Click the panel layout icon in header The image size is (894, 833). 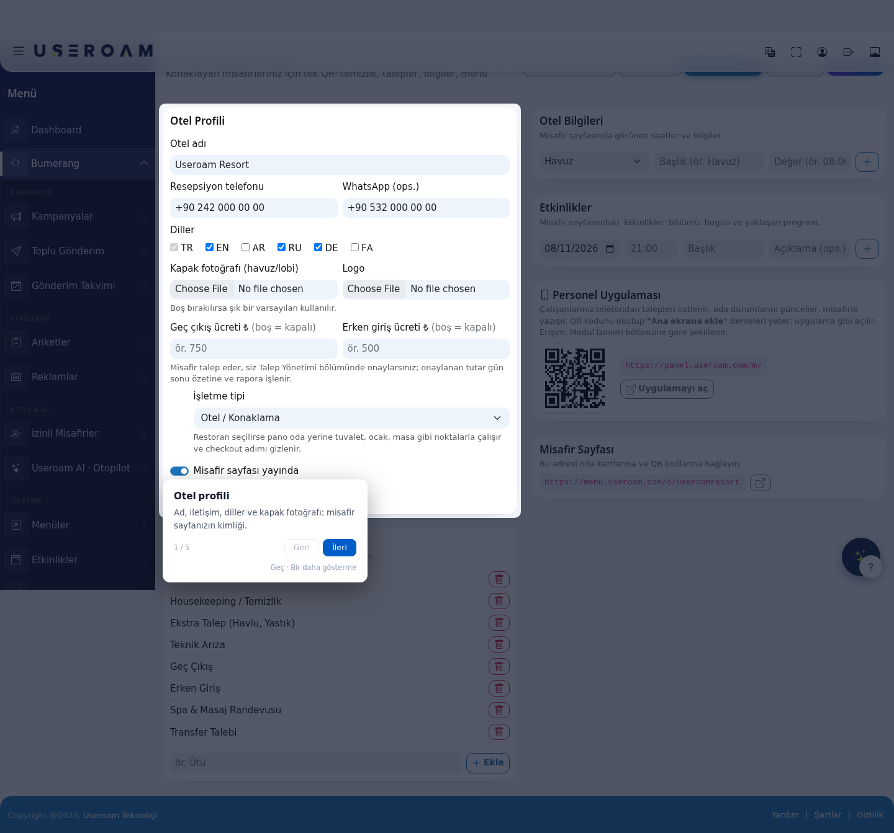tap(874, 52)
